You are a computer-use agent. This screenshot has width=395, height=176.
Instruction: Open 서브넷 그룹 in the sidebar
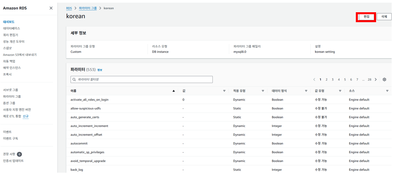(11, 90)
